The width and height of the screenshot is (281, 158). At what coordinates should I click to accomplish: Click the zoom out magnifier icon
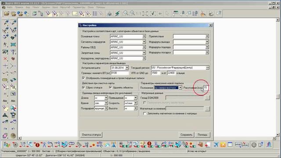pyautogui.click(x=126, y=13)
